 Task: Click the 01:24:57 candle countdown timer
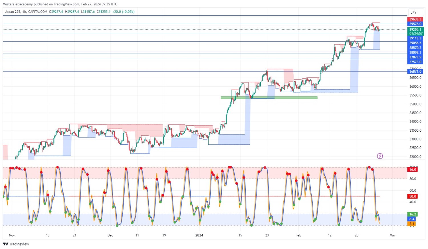pos(416,34)
